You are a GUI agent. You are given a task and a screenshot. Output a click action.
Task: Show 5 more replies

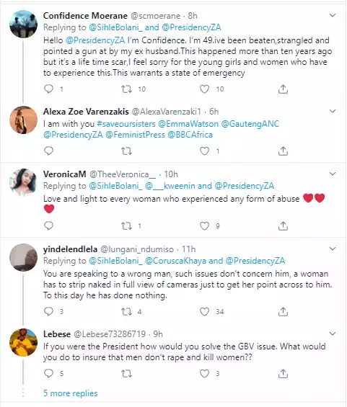point(71,393)
